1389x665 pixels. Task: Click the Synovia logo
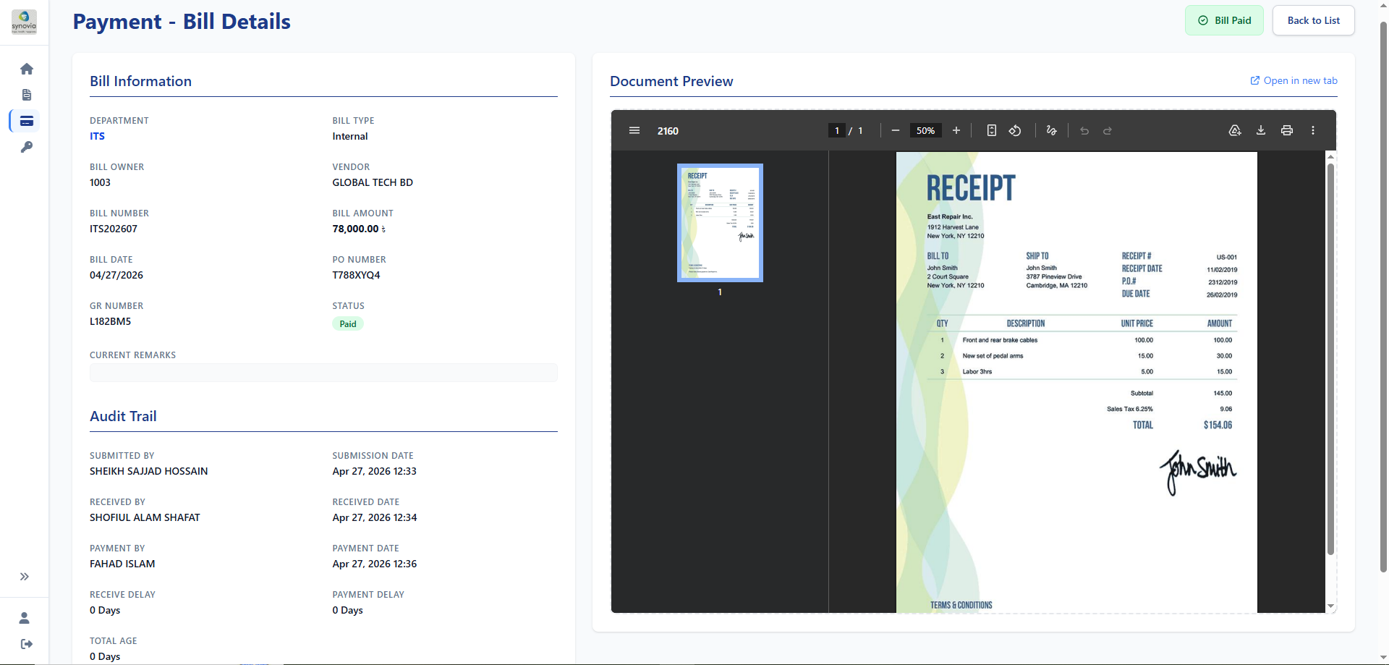click(x=24, y=22)
